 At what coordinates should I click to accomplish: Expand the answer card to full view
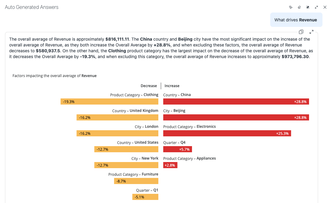311,32
